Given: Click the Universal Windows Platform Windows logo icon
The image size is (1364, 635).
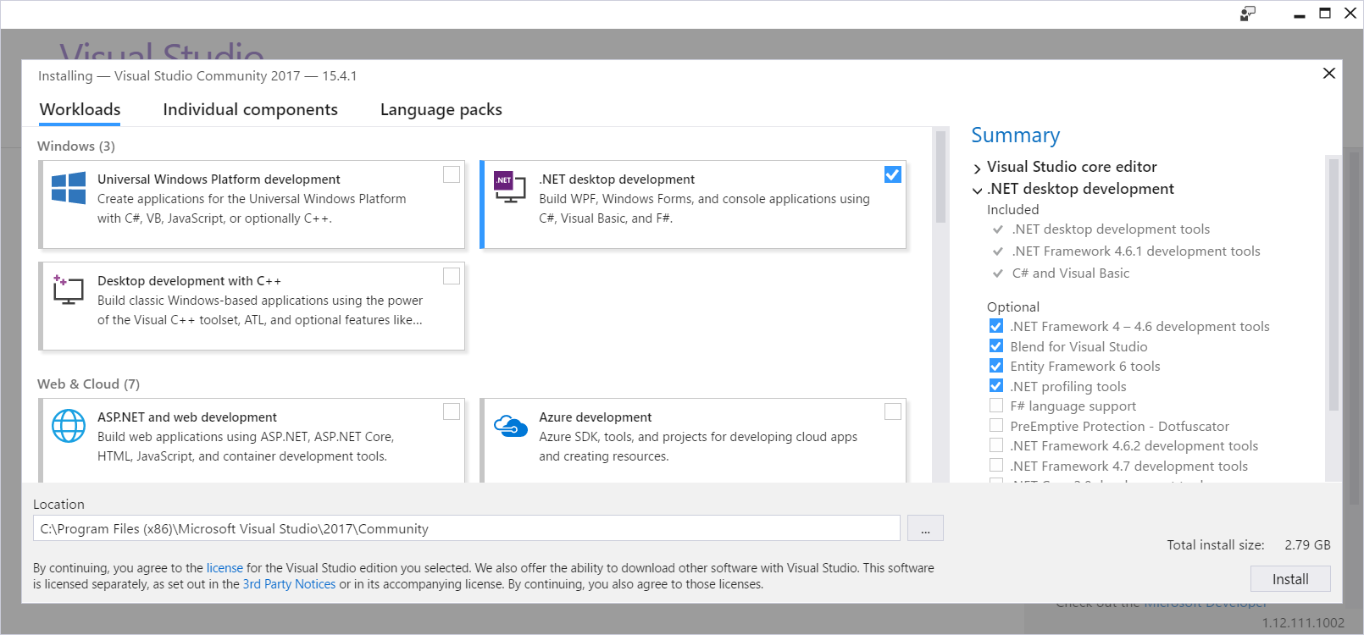Looking at the screenshot, I should [x=69, y=188].
